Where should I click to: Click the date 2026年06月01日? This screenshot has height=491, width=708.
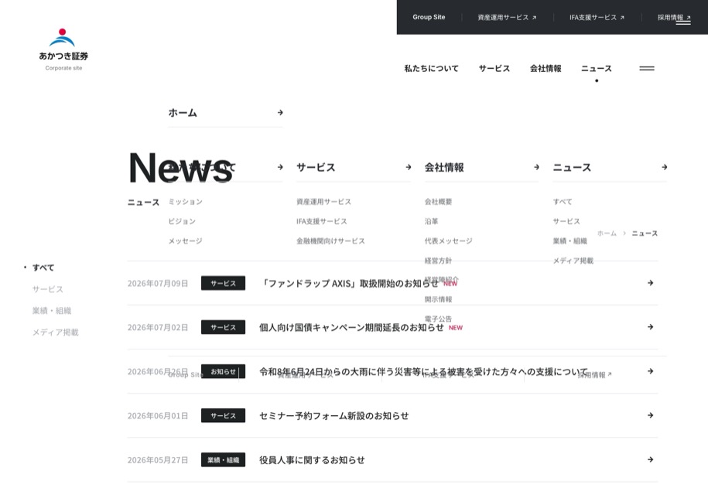(x=158, y=416)
